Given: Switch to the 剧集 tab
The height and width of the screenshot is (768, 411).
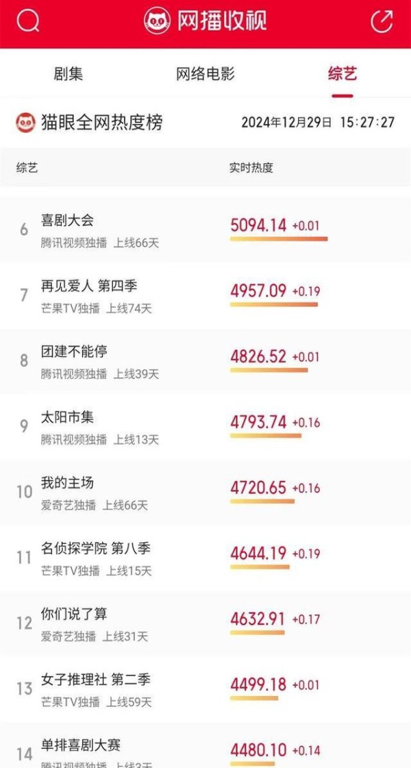Looking at the screenshot, I should (68, 74).
